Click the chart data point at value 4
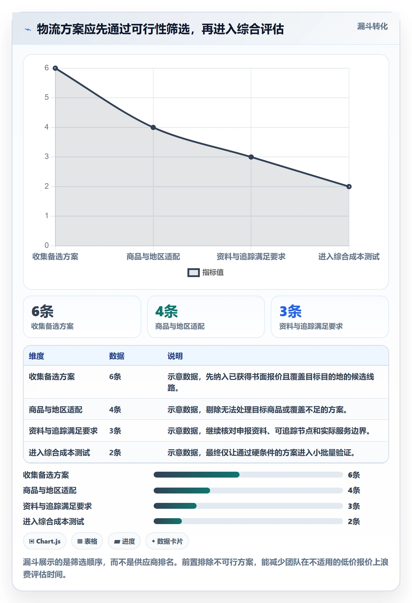 [x=153, y=127]
